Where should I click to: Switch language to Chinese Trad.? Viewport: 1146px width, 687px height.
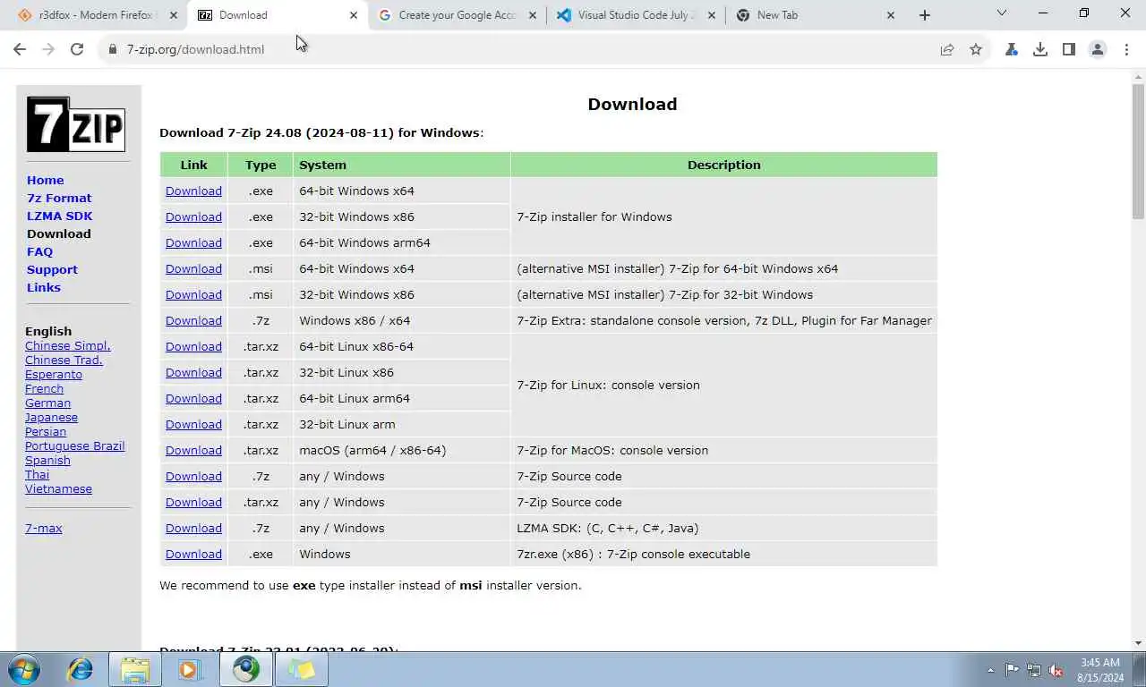coord(64,360)
